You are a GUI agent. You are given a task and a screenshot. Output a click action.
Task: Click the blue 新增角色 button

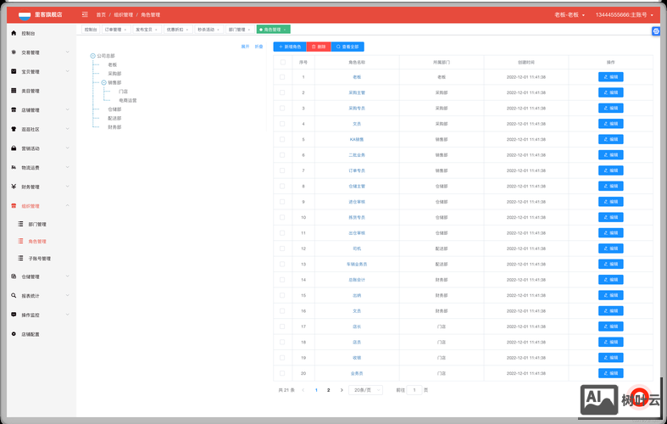tap(289, 47)
